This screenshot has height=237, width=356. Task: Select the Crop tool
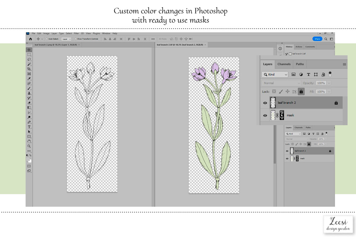(x=29, y=69)
